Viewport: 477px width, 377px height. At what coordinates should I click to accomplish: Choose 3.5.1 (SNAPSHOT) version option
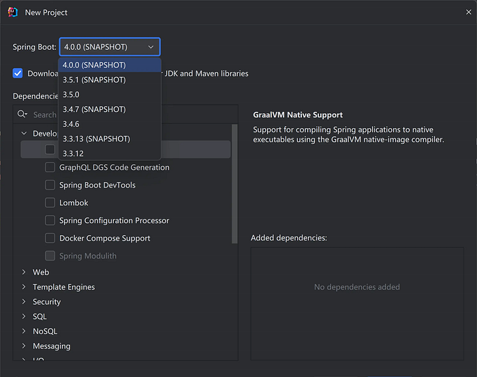[94, 80]
